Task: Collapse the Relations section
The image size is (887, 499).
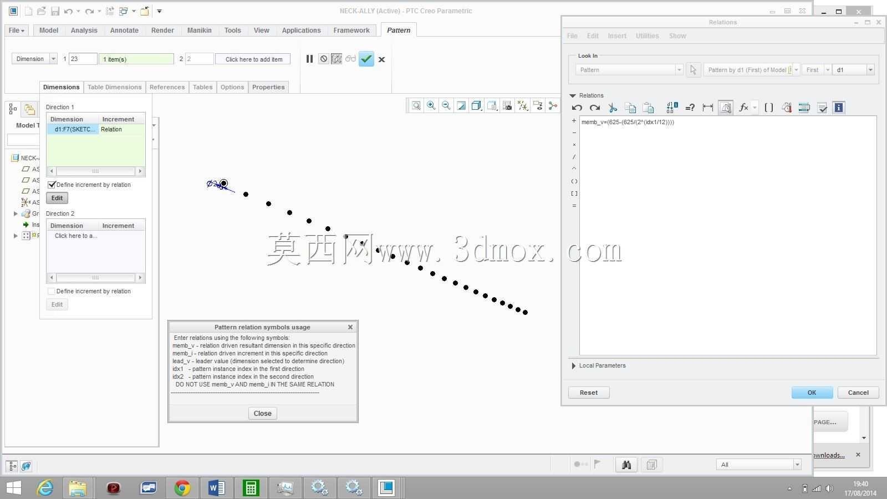Action: [573, 95]
